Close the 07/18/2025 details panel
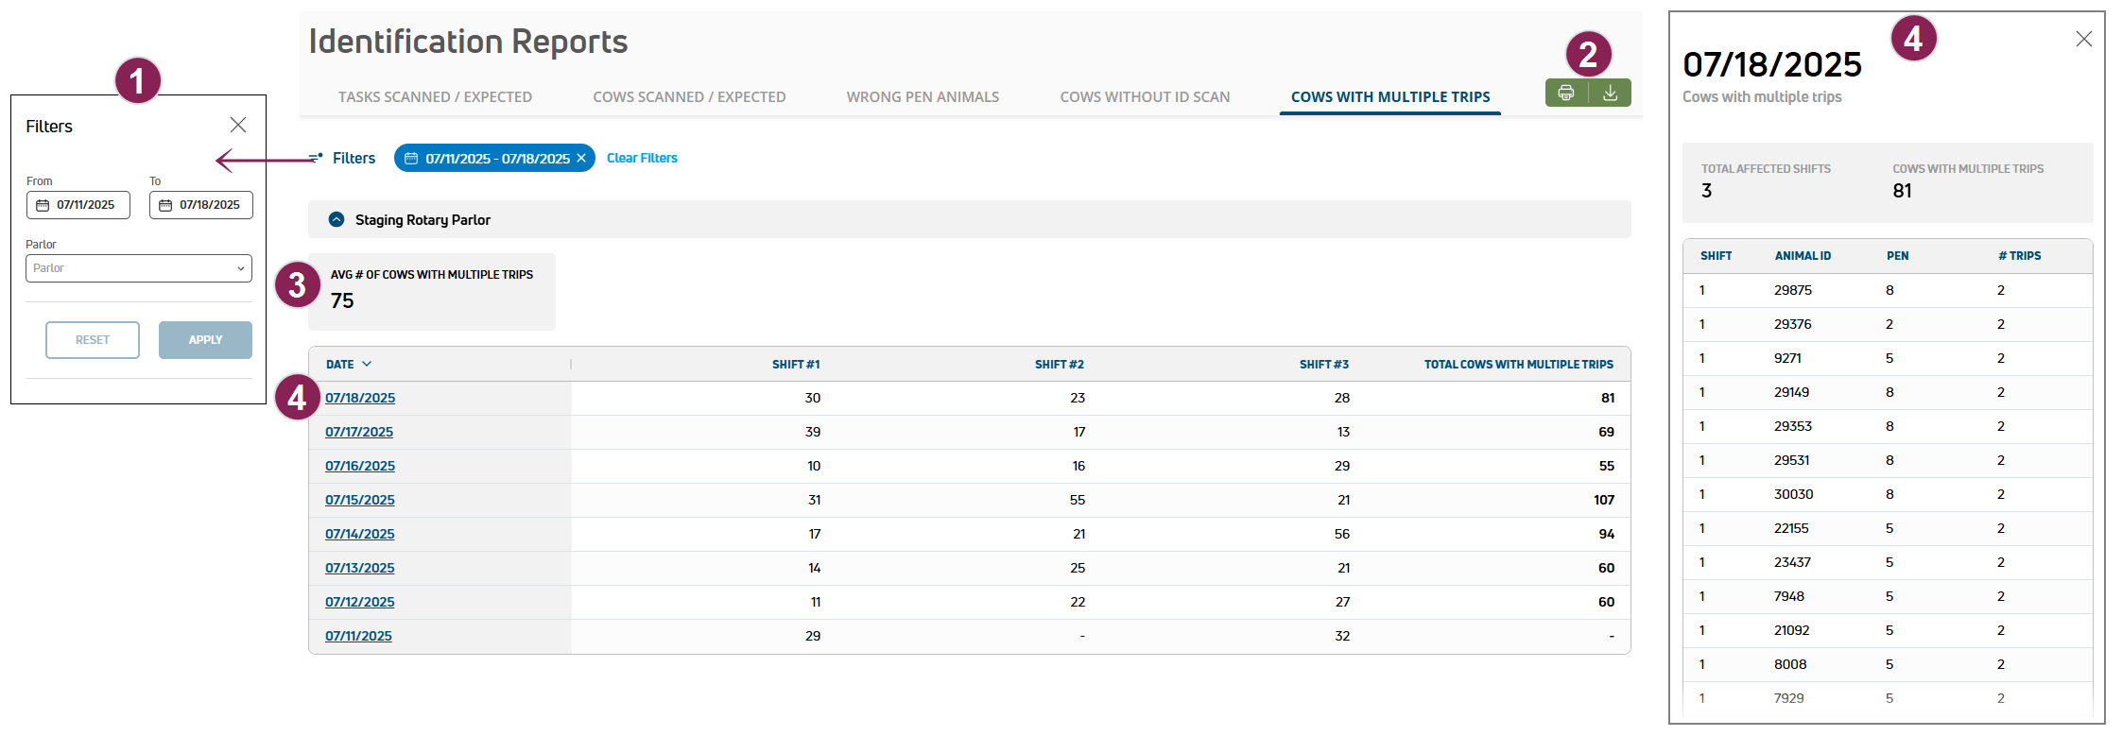Screen dimensions: 2122x736 pyautogui.click(x=2083, y=39)
